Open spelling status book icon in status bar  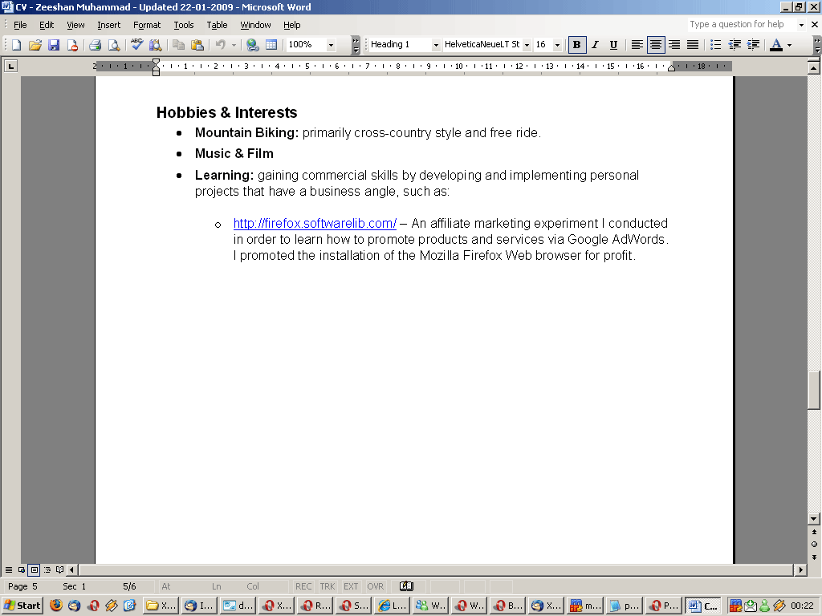coord(406,586)
